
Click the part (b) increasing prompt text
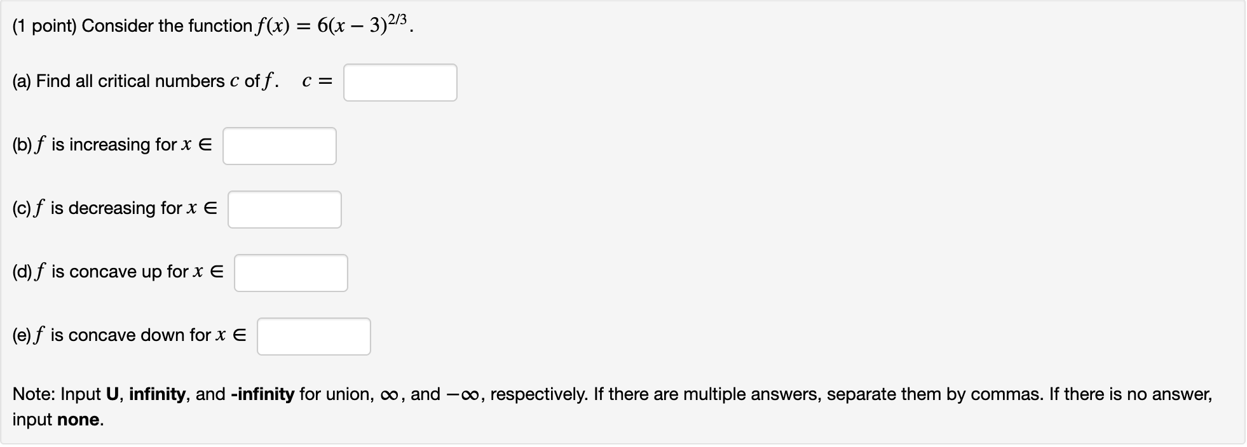click(111, 145)
